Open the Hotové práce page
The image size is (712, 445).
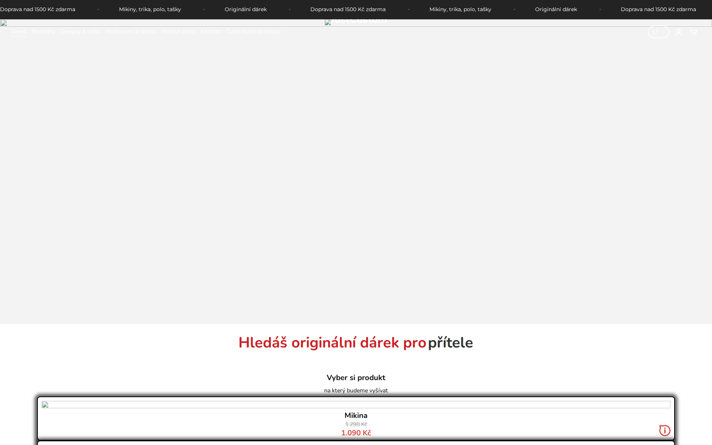(x=178, y=32)
